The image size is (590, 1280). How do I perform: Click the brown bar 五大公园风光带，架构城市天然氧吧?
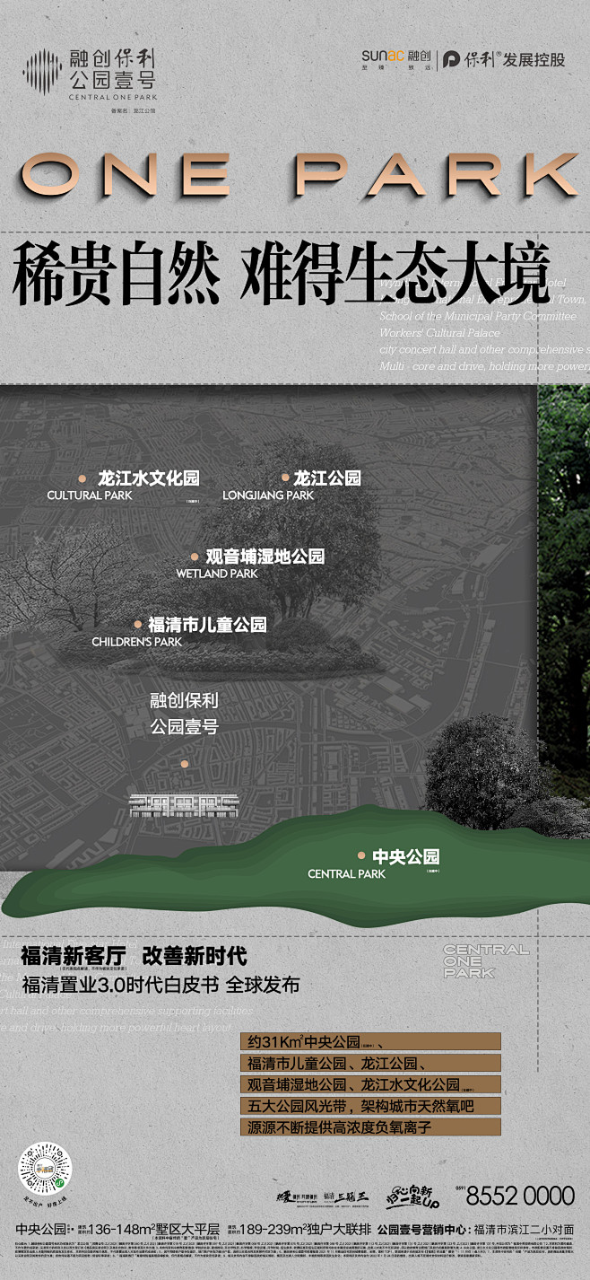coord(370,1106)
